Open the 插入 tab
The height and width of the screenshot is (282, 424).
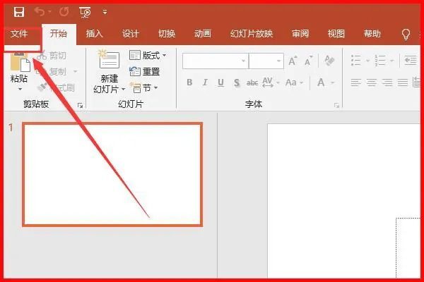click(x=95, y=34)
